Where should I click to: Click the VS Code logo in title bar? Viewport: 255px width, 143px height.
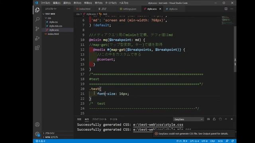tap(36, 3)
